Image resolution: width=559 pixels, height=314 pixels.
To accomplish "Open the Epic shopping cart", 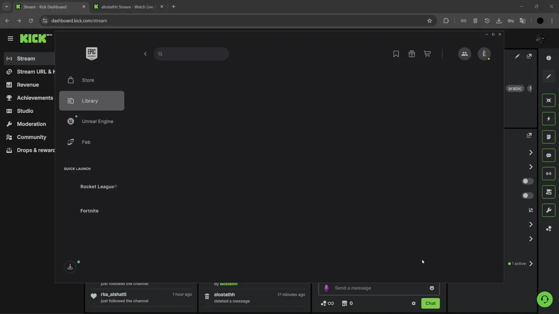I will click(428, 54).
